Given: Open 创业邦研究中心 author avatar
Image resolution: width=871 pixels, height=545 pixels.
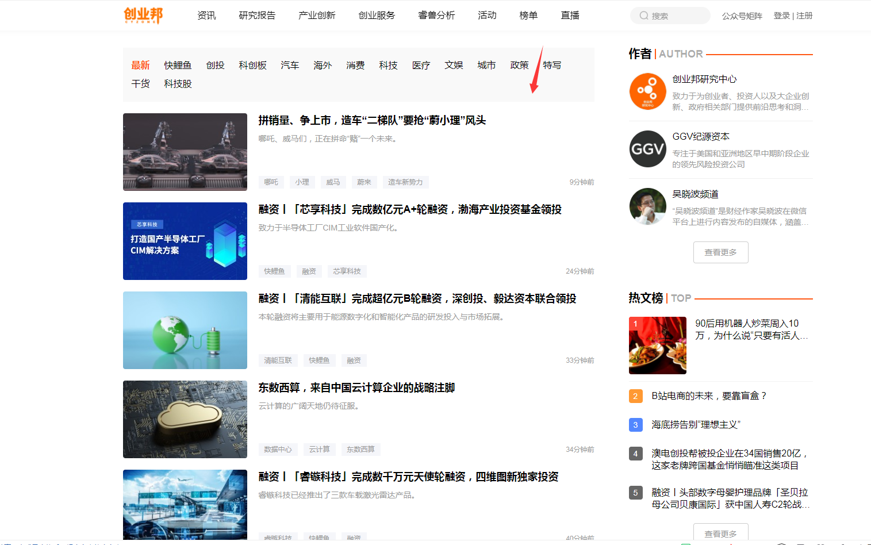Looking at the screenshot, I should pos(647,91).
